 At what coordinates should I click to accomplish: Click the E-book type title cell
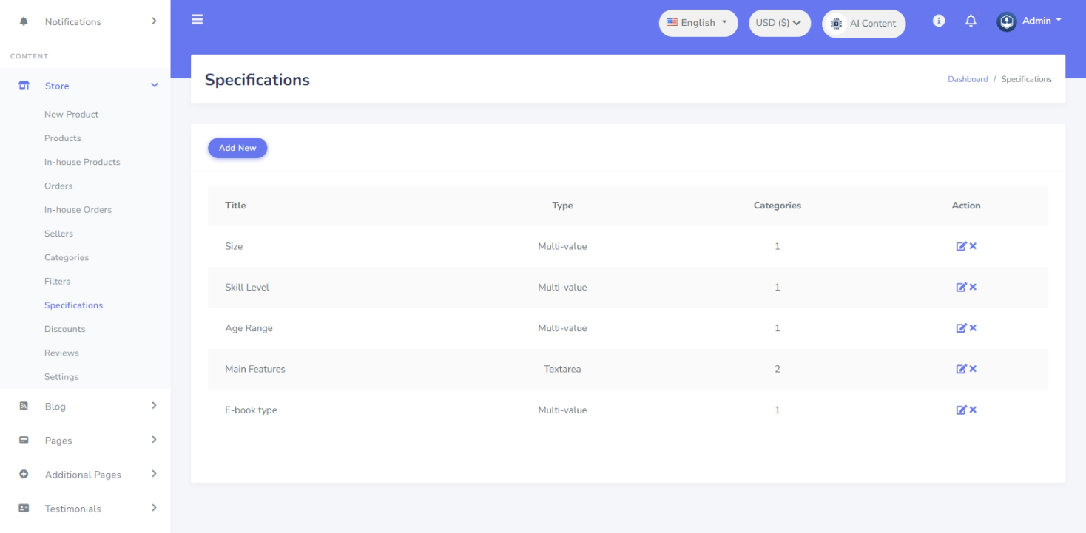[251, 410]
